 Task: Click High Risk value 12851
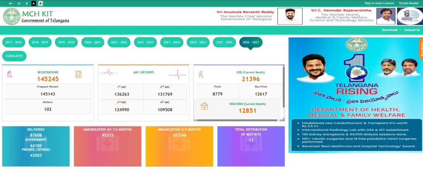[x=247, y=110]
